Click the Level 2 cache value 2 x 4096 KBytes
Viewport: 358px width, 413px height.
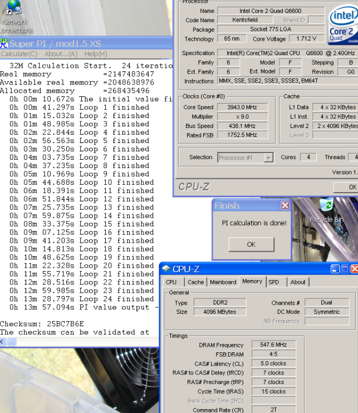tap(335, 126)
